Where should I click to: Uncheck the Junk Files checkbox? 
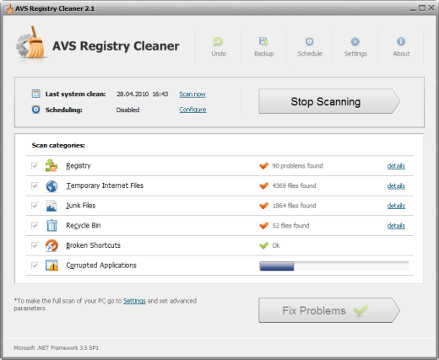pyautogui.click(x=35, y=206)
